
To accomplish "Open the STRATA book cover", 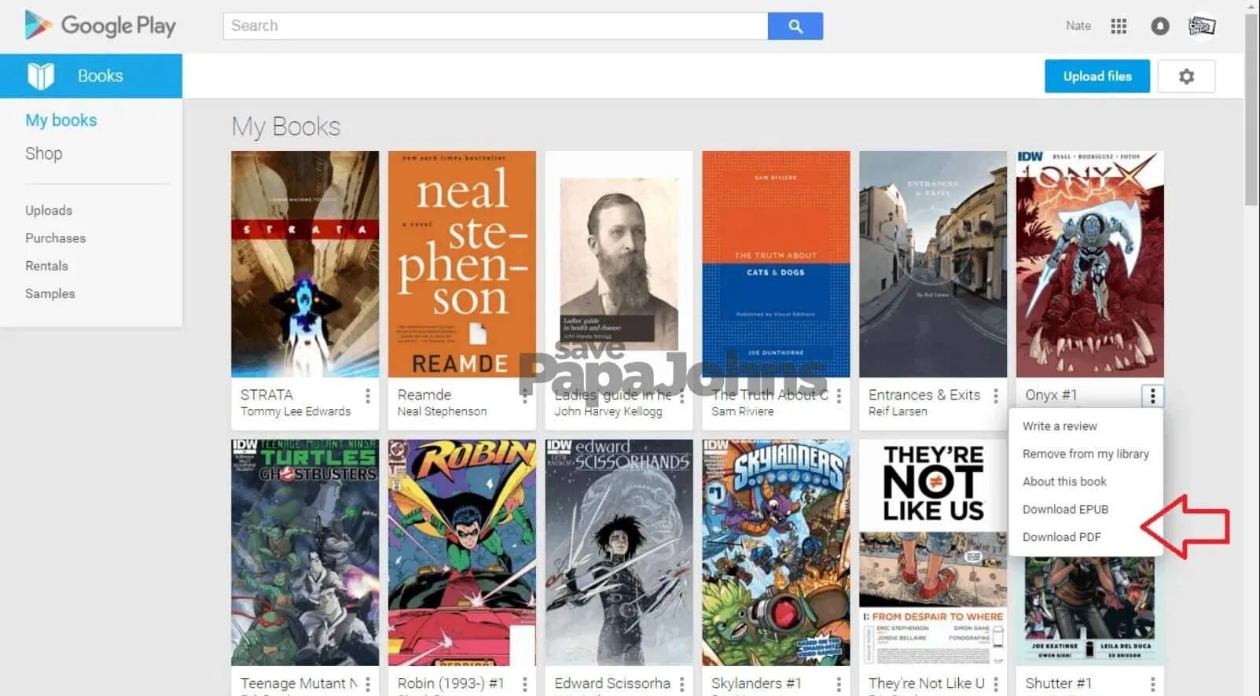I will click(x=305, y=264).
